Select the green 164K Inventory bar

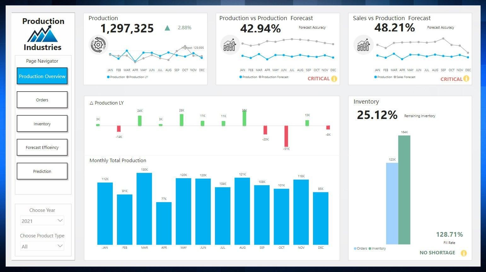point(404,190)
